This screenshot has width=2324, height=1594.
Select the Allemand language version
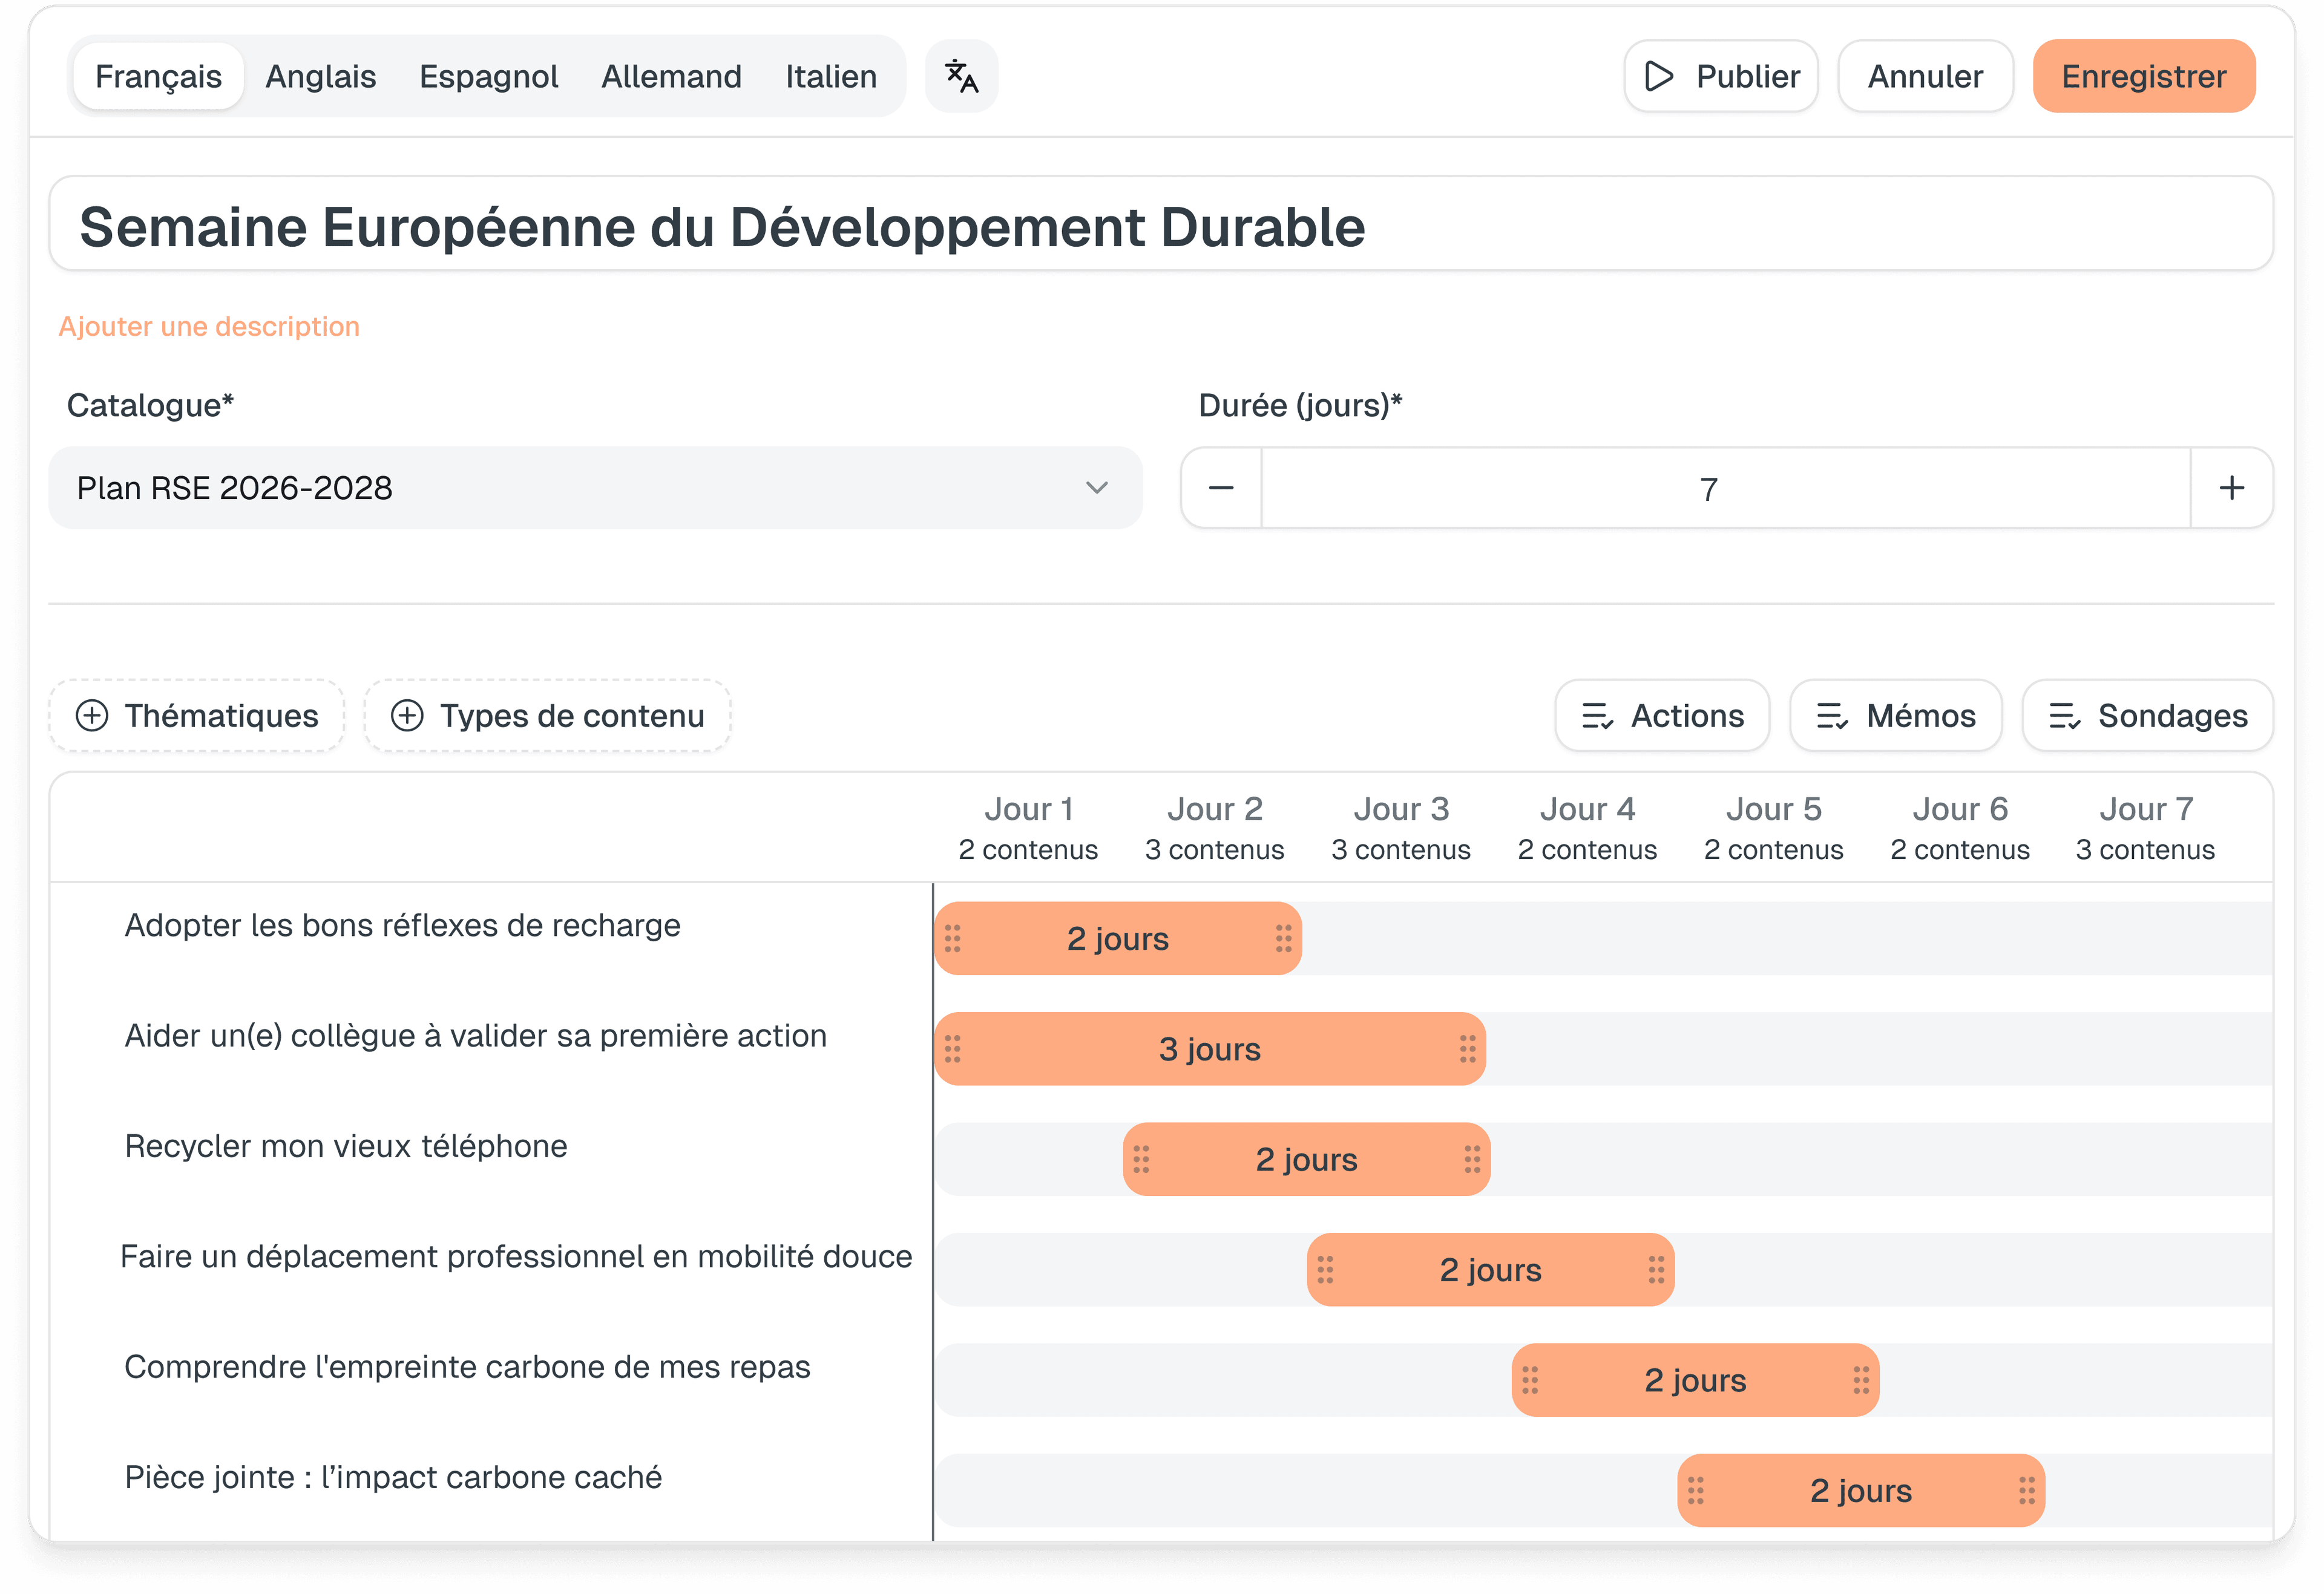click(x=671, y=75)
